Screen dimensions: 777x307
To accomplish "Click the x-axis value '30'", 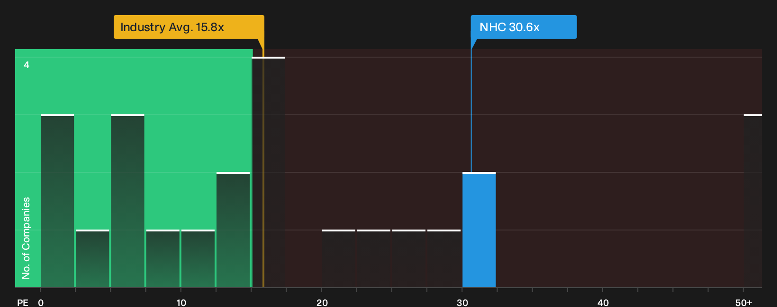I will click(x=462, y=303).
